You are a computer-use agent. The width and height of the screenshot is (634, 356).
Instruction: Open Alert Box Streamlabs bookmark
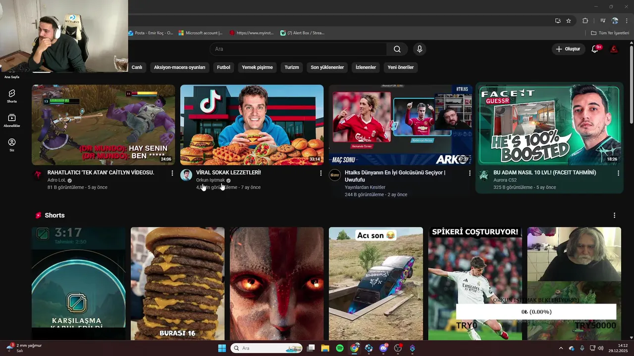pyautogui.click(x=302, y=33)
